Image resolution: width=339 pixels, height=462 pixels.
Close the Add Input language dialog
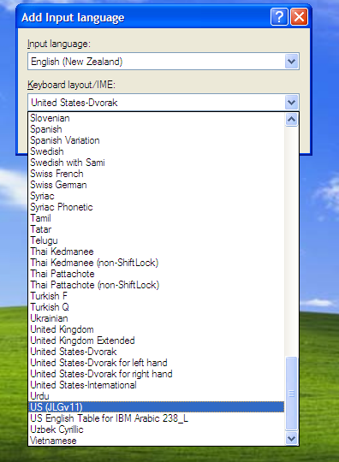tap(300, 17)
